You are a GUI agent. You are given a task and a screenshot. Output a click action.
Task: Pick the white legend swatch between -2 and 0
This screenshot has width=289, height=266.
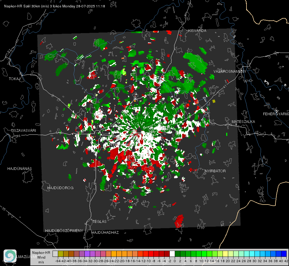[x=172, y=254]
